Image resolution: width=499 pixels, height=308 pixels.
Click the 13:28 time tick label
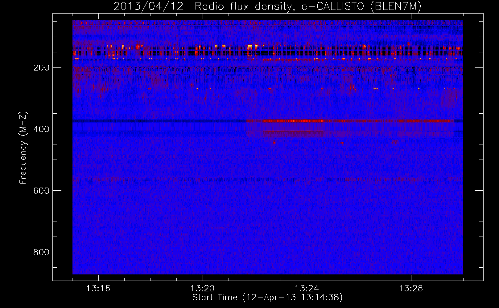point(411,288)
